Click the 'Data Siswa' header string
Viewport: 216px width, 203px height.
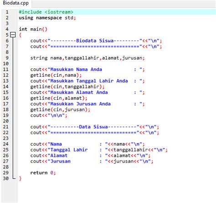coord(93,127)
